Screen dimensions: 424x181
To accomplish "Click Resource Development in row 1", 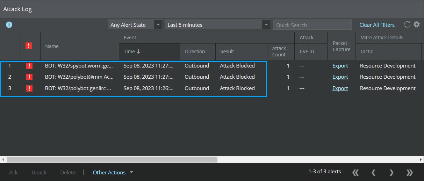I will point(388,65).
